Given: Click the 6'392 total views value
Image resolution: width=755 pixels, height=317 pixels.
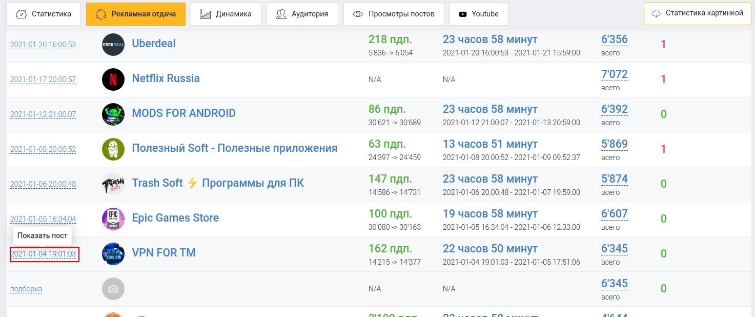Looking at the screenshot, I should (615, 109).
